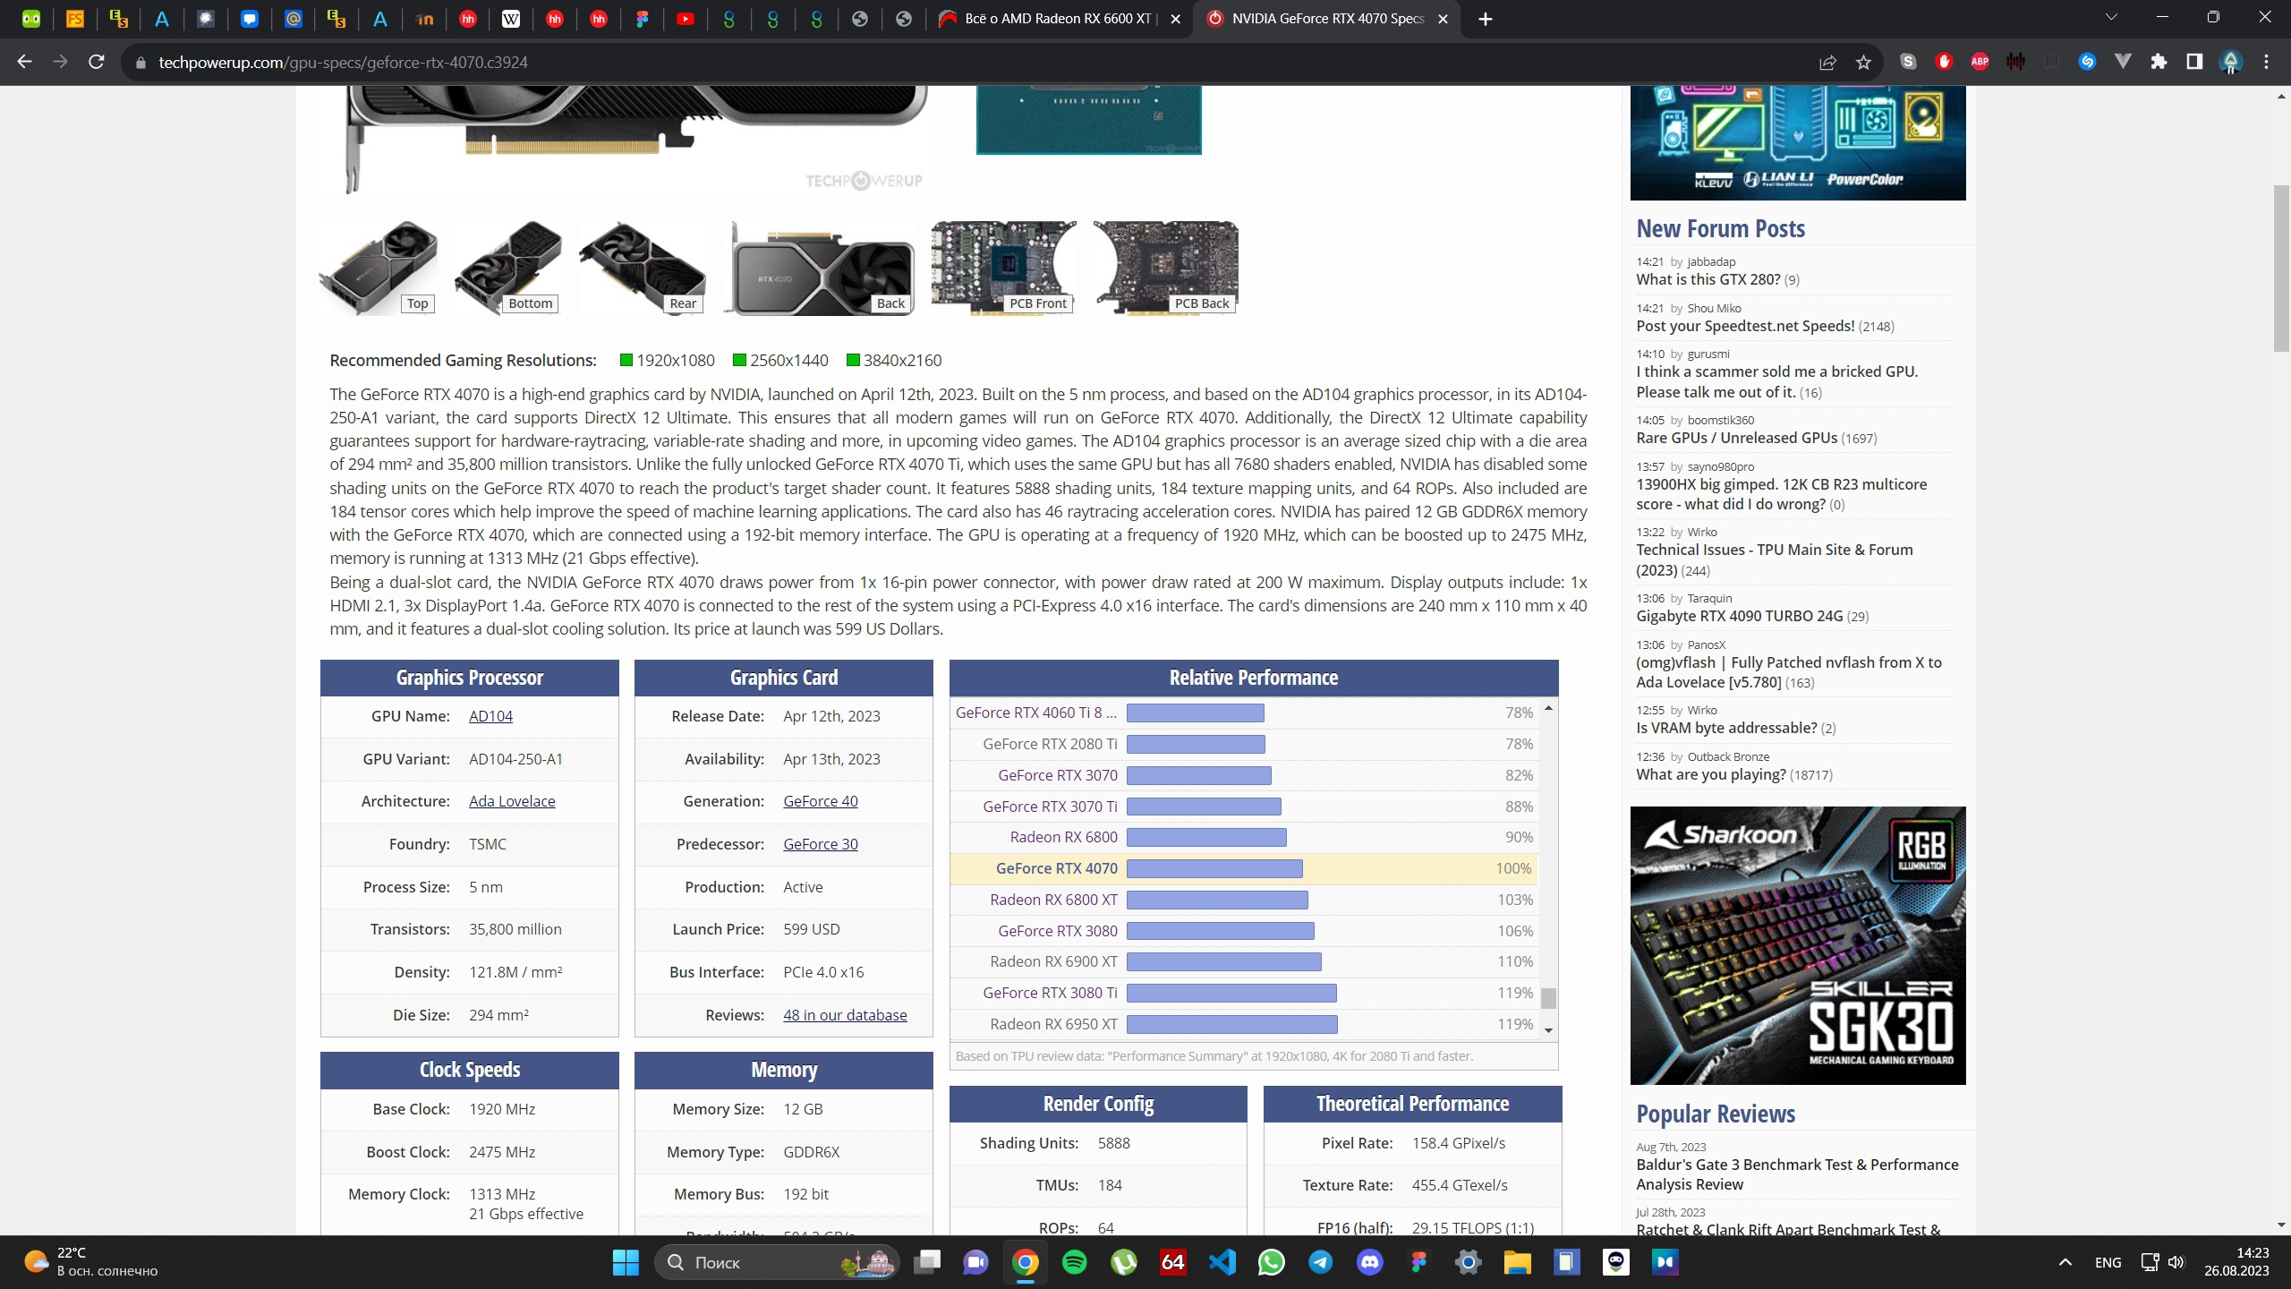
Task: Open Spotify from the taskbar
Action: pyautogui.click(x=1074, y=1262)
